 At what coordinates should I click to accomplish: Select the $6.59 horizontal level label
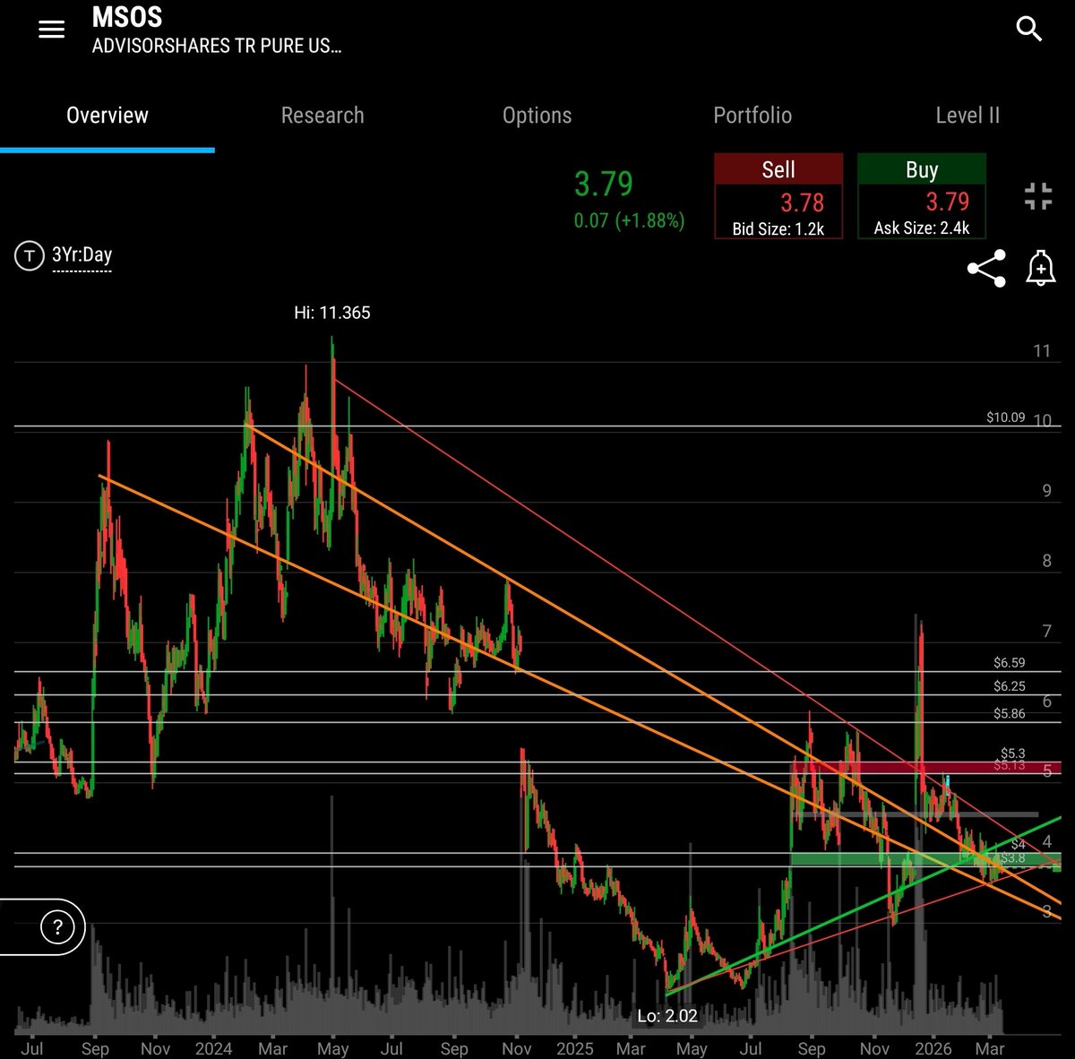(1010, 663)
